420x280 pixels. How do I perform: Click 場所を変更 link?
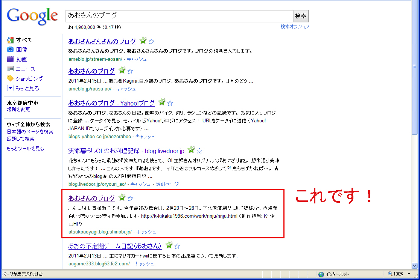pyautogui.click(x=18, y=109)
